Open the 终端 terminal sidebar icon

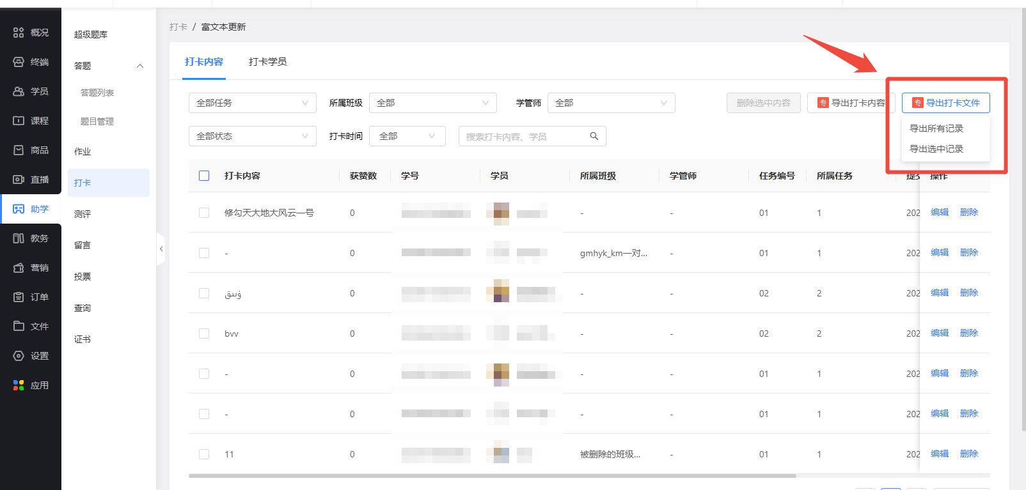point(19,62)
